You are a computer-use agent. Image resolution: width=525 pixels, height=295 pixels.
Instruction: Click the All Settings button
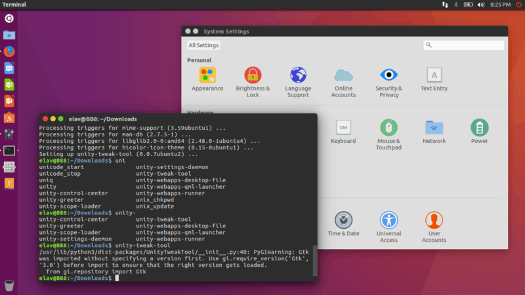click(203, 45)
